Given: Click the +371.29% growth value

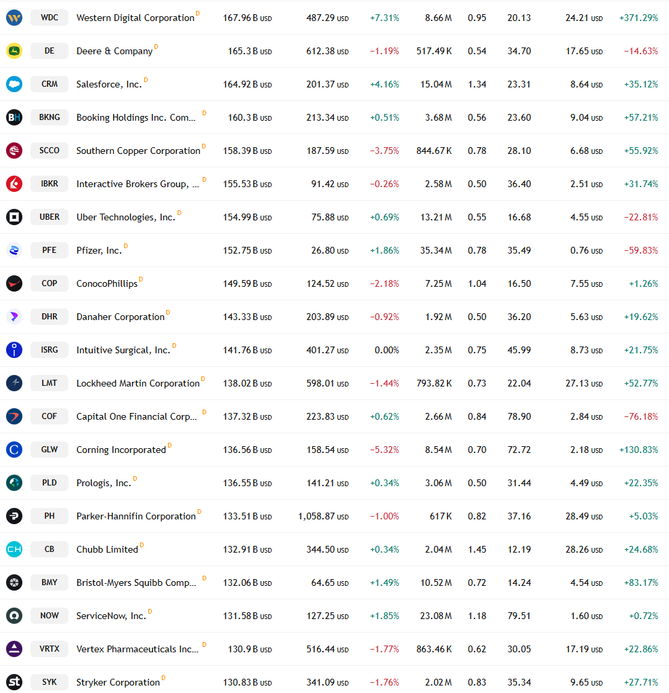Looking at the screenshot, I should pos(639,18).
